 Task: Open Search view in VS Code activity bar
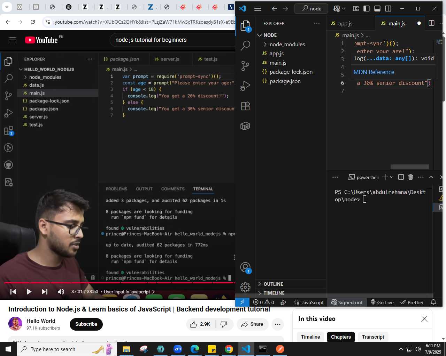(245, 45)
